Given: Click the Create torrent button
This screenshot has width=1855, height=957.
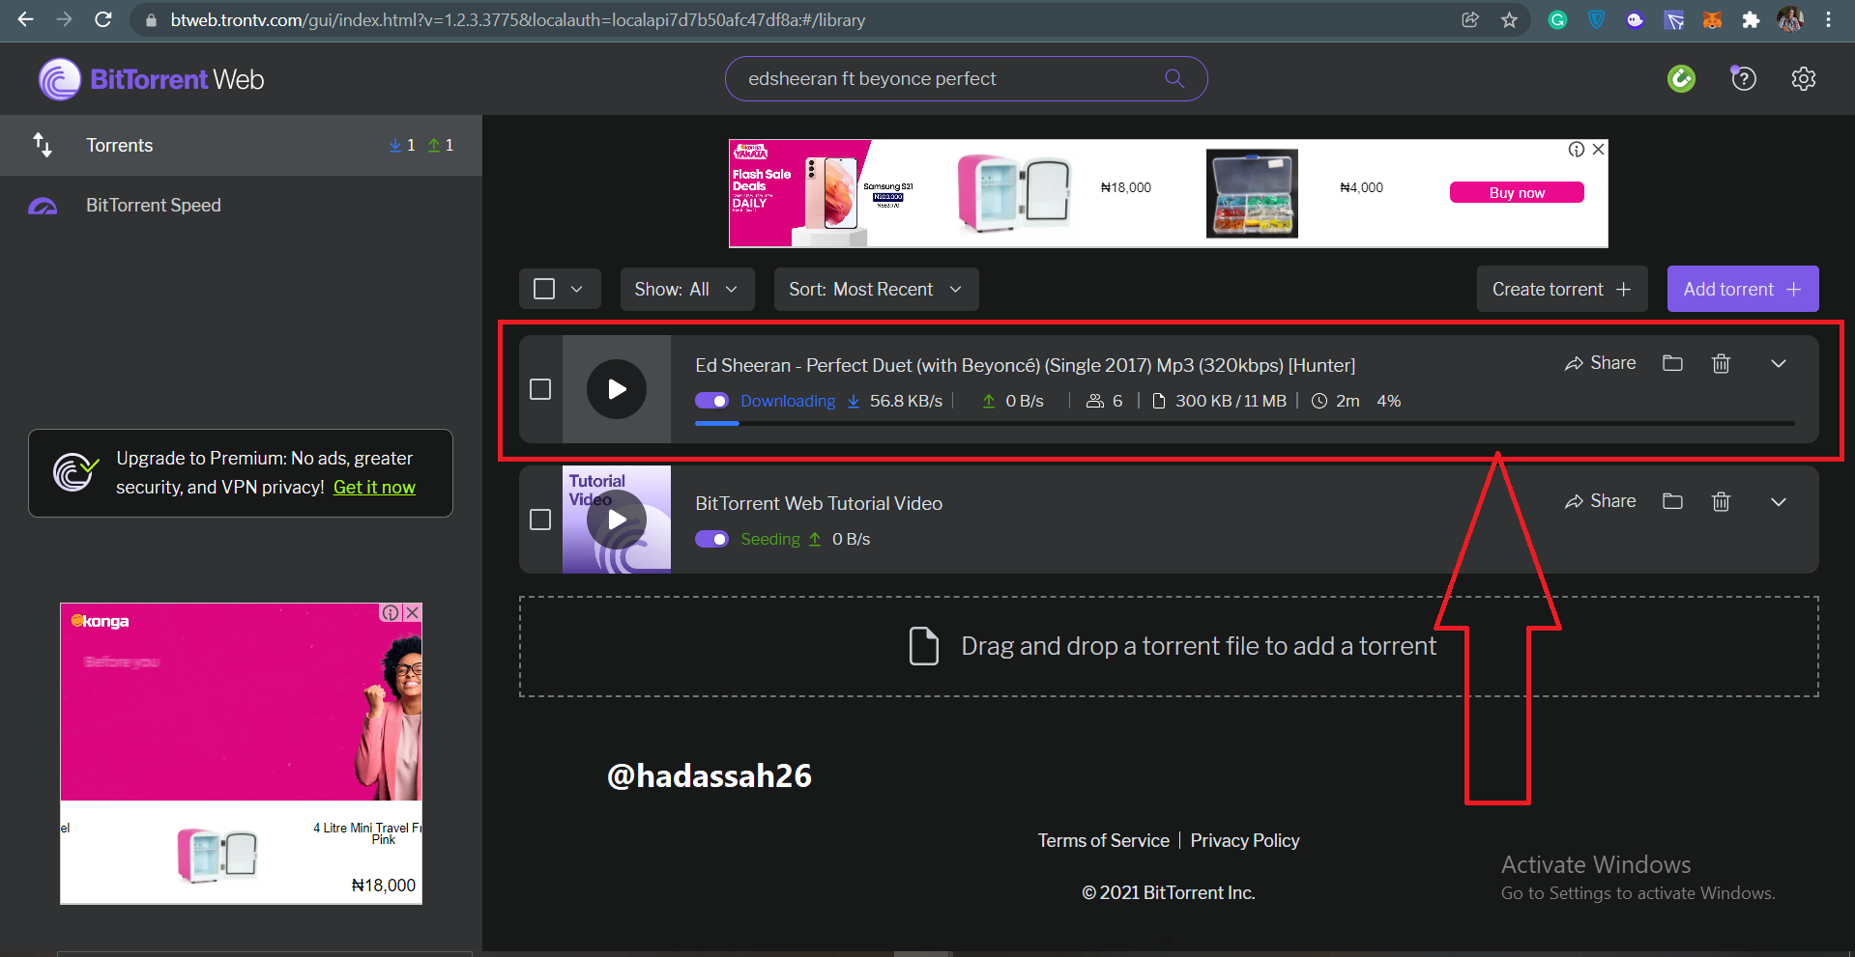Looking at the screenshot, I should 1561,289.
